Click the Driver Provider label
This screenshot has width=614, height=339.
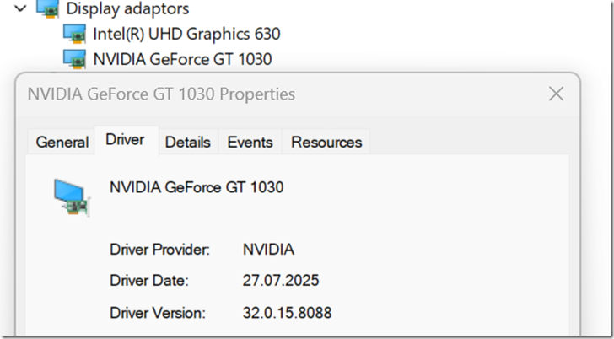point(160,250)
